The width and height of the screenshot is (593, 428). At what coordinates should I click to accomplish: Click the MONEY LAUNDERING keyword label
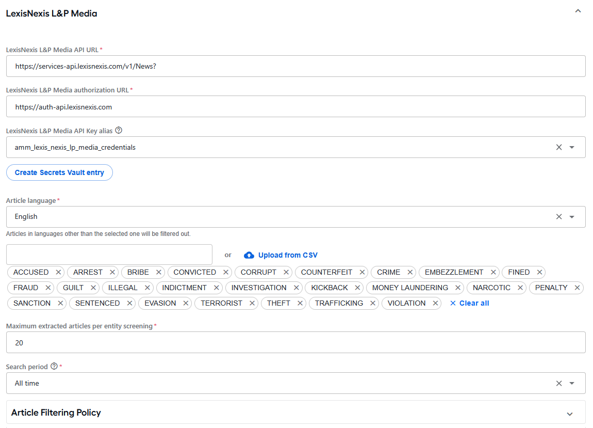click(x=410, y=288)
